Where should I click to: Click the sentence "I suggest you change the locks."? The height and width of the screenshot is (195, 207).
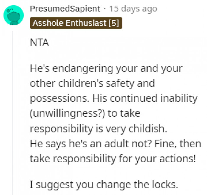coord(104,185)
